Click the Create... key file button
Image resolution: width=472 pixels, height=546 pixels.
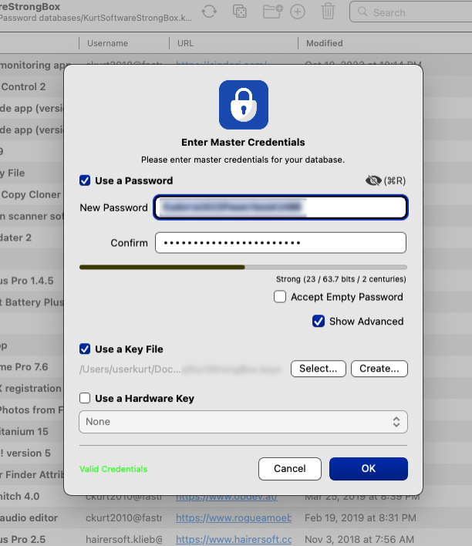click(x=379, y=369)
